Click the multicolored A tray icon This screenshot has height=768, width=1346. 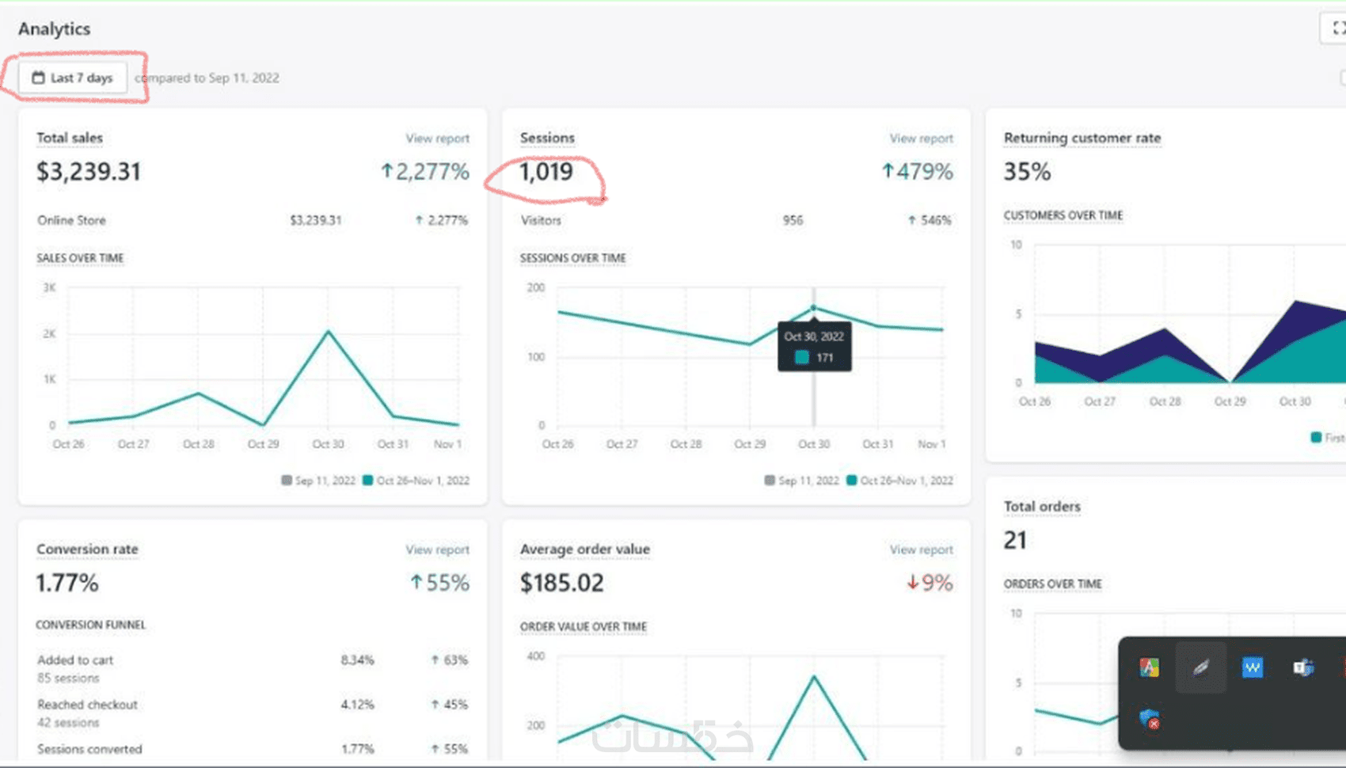click(1150, 667)
